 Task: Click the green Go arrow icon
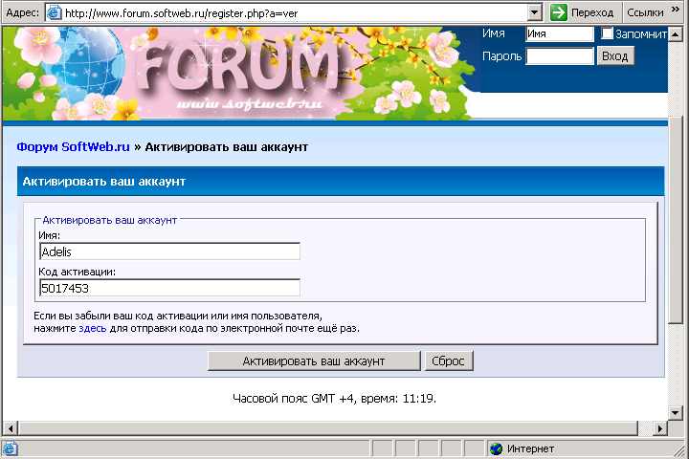click(x=559, y=12)
